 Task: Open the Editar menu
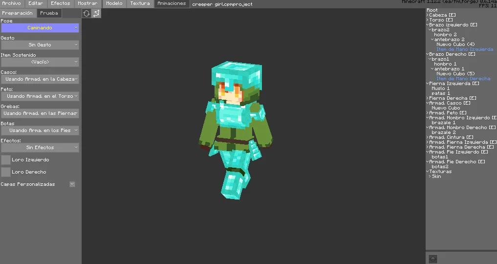(36, 3)
